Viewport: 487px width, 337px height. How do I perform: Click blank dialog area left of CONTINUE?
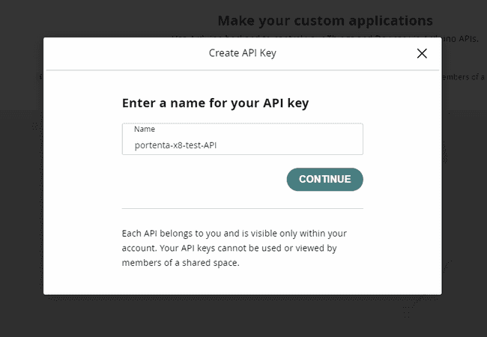[195, 180]
